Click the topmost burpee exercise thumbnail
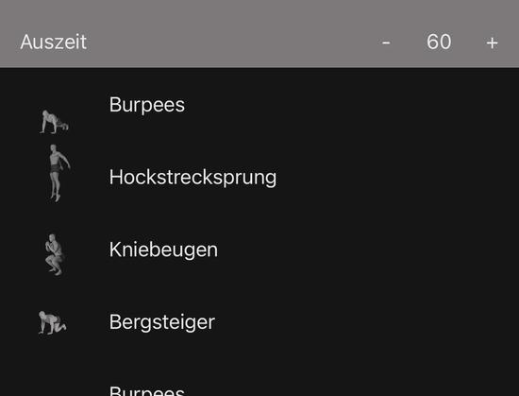This screenshot has width=519, height=396. 54,122
